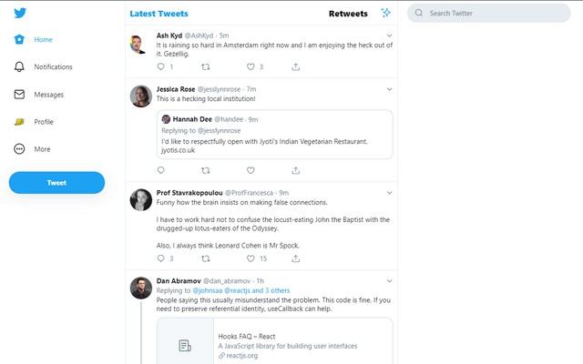Open Notifications in the sidebar
The width and height of the screenshot is (583, 364).
click(x=53, y=67)
